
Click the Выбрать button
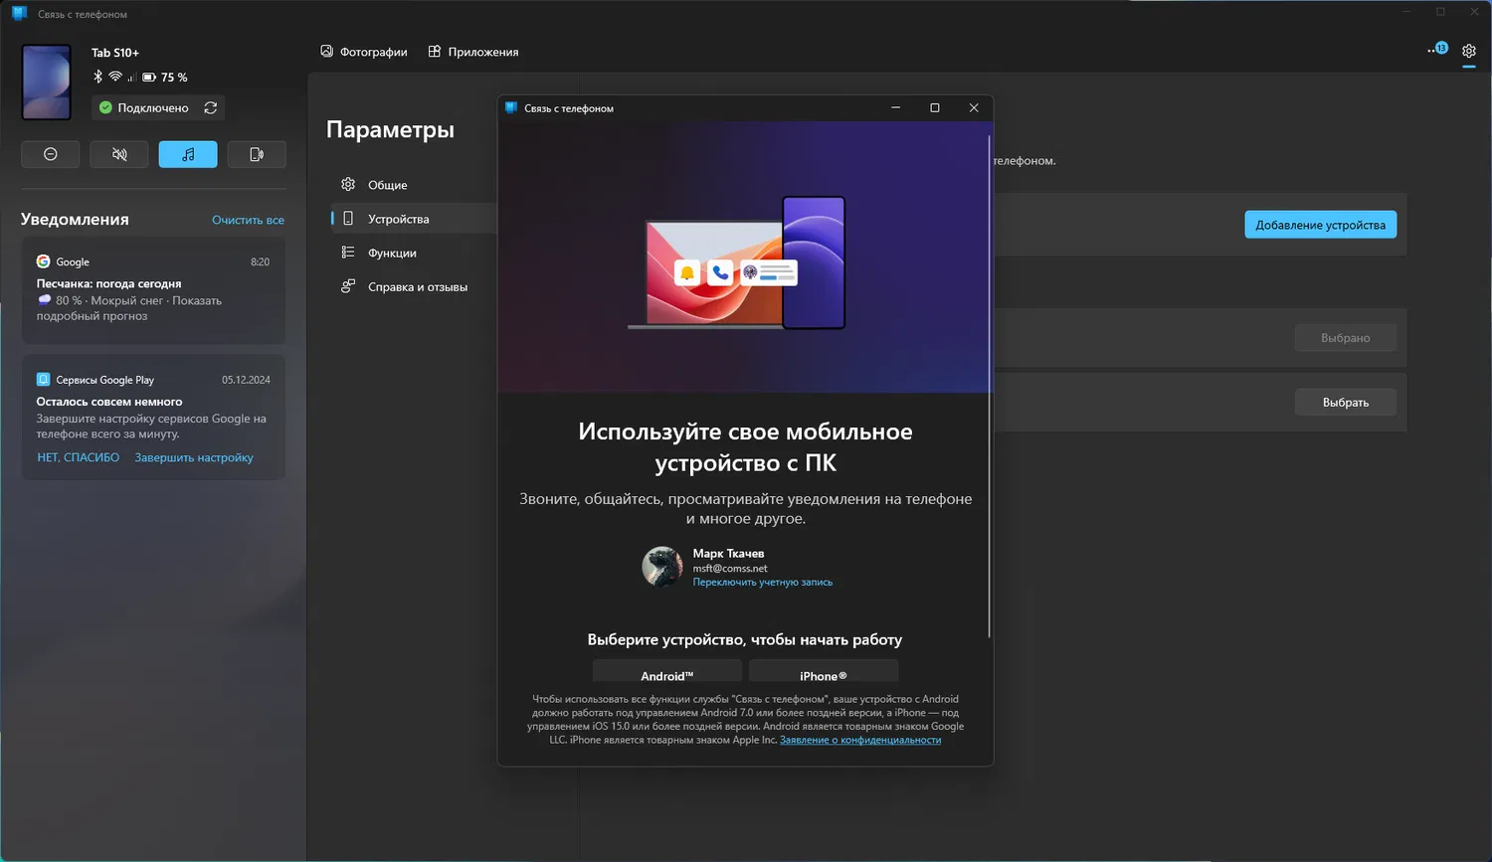(1346, 402)
